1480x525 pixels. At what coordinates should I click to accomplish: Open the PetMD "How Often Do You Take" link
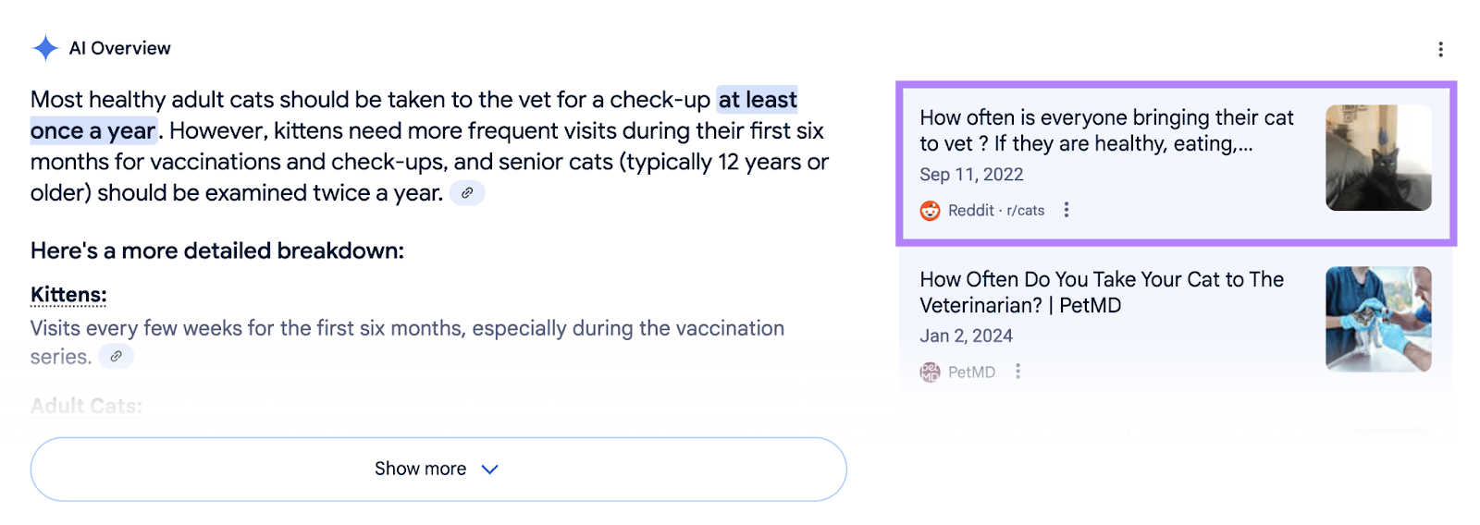pyautogui.click(x=1102, y=292)
